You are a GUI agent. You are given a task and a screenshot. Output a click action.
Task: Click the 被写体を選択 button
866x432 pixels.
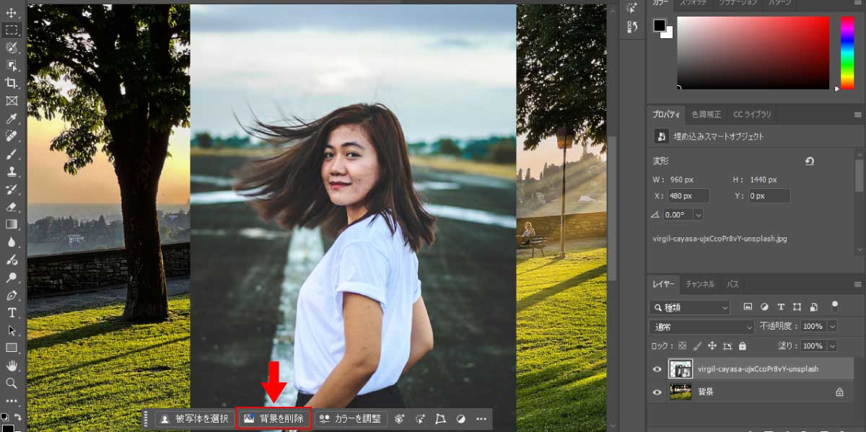[194, 418]
